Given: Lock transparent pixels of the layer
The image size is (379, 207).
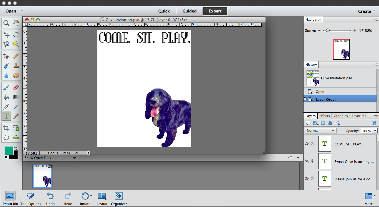Looking at the screenshot, I should pyautogui.click(x=338, y=123).
